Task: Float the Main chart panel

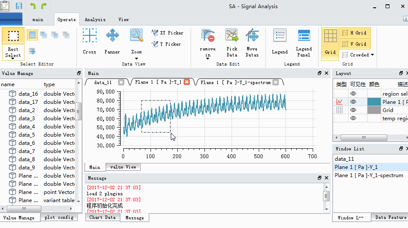Action: [x=320, y=73]
